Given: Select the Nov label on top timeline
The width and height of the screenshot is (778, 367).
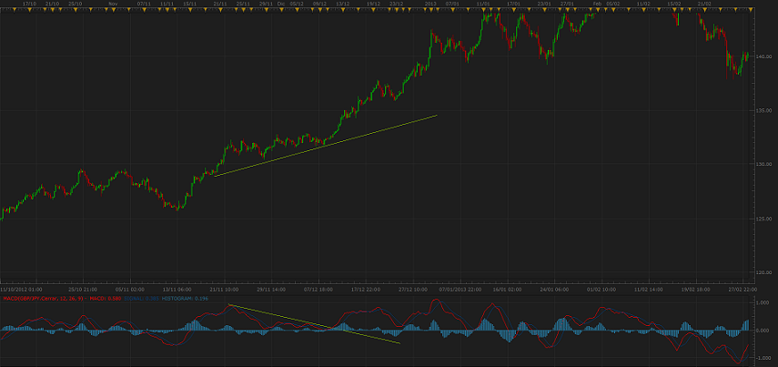Looking at the screenshot, I should pos(112,4).
